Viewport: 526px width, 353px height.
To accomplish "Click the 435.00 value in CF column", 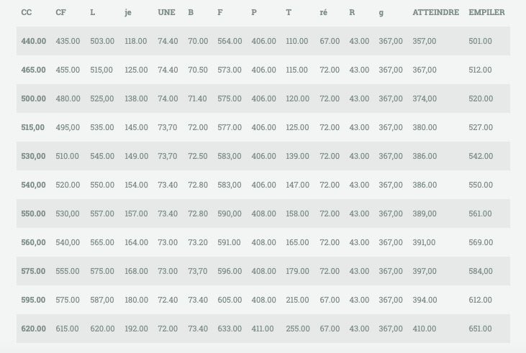I will pos(68,41).
